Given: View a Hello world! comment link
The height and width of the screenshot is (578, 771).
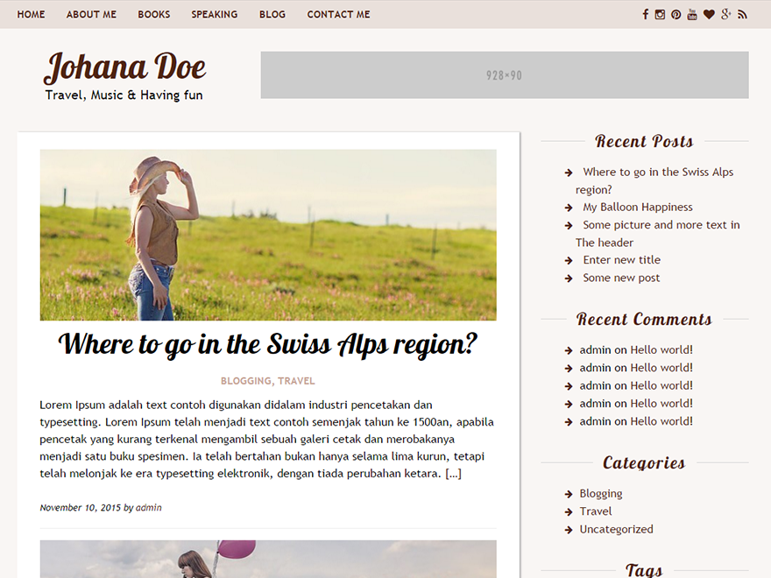Looking at the screenshot, I should click(x=661, y=349).
